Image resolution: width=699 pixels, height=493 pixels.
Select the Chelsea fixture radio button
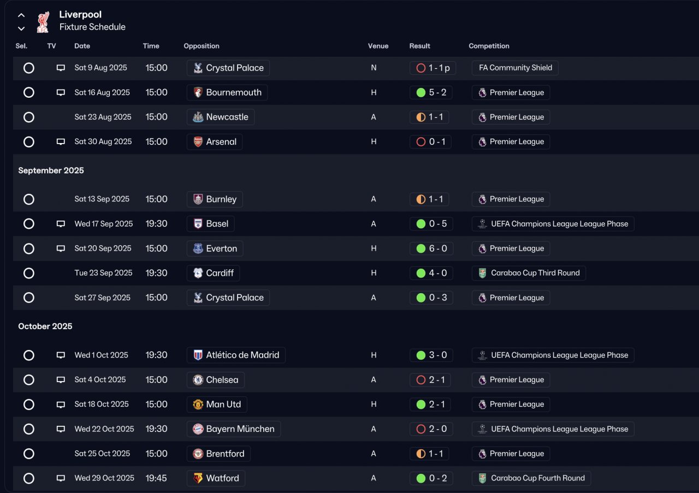(29, 380)
